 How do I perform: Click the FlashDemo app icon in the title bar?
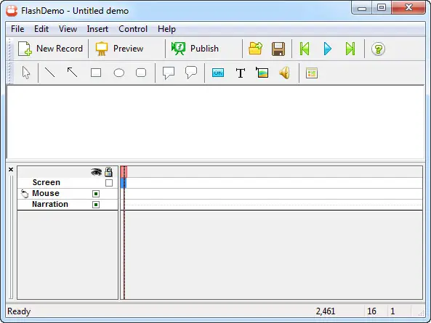pos(12,11)
